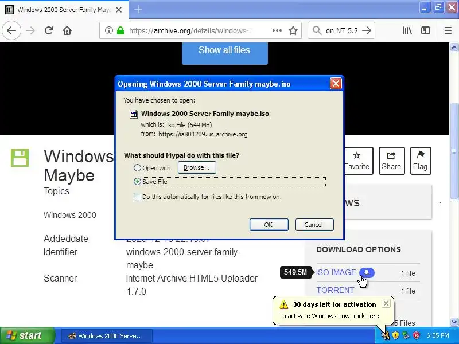Click Browse to choose an application

tap(197, 167)
